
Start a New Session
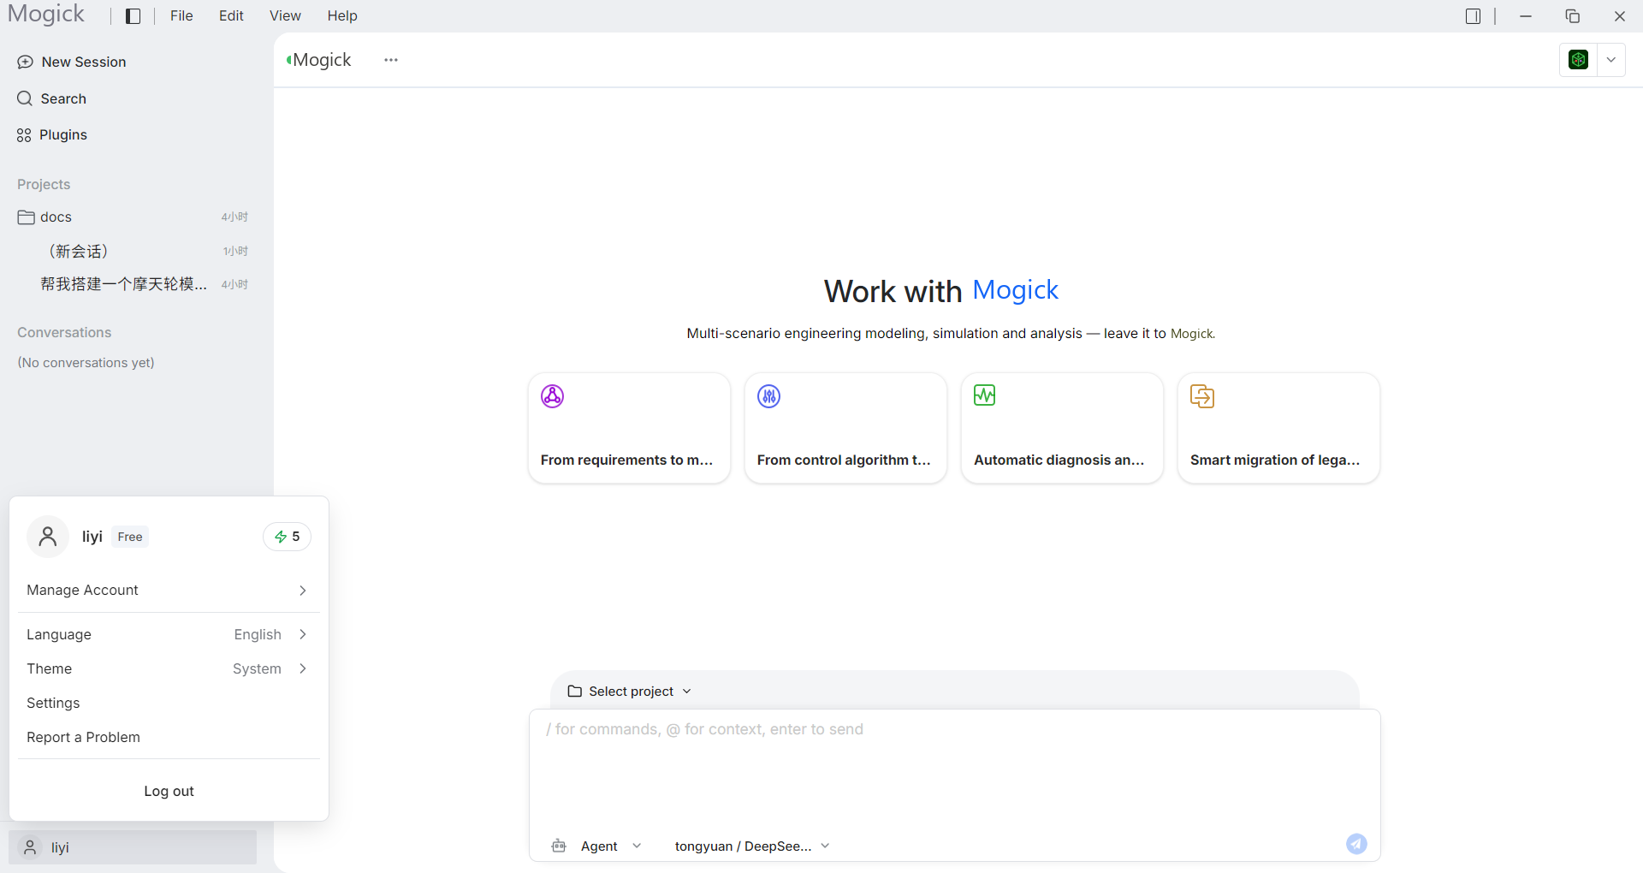pyautogui.click(x=72, y=62)
